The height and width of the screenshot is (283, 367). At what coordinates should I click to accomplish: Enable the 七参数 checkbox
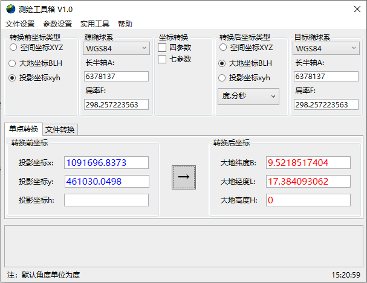click(x=162, y=59)
